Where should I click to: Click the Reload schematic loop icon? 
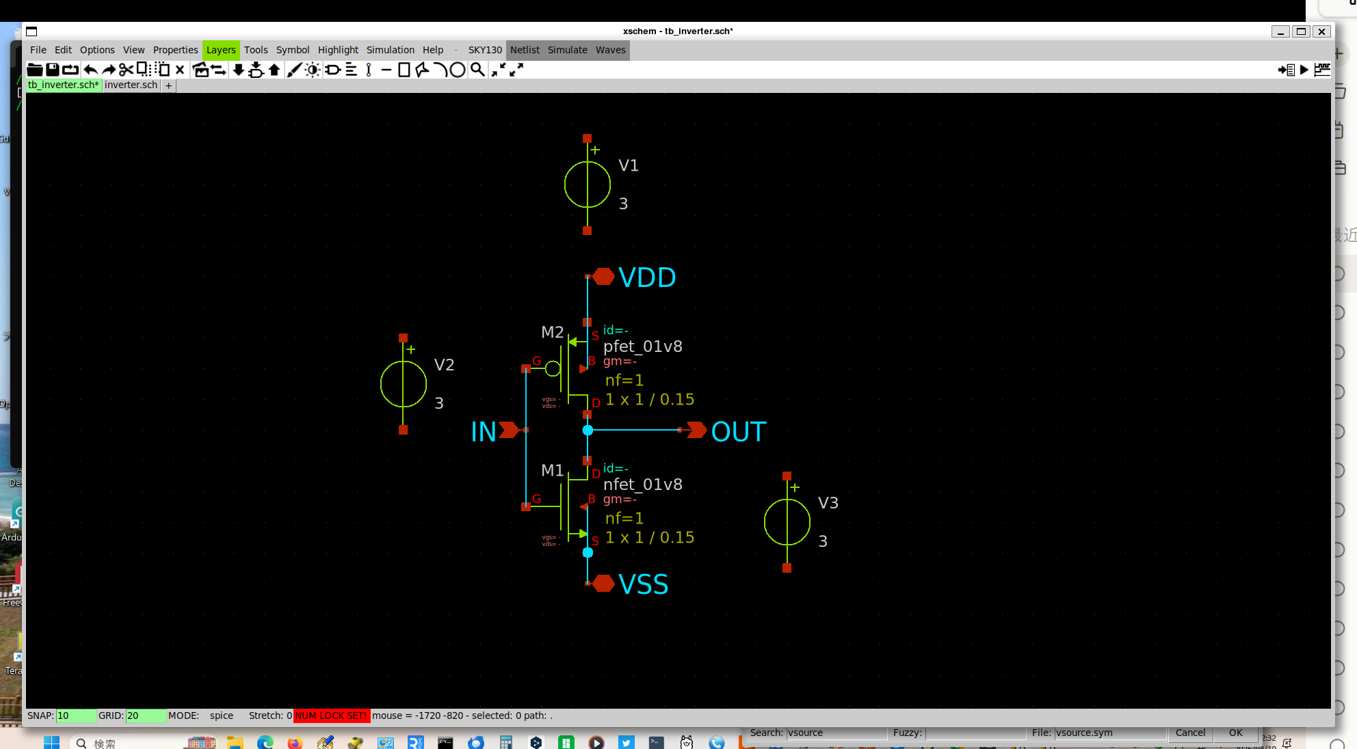pyautogui.click(x=70, y=70)
